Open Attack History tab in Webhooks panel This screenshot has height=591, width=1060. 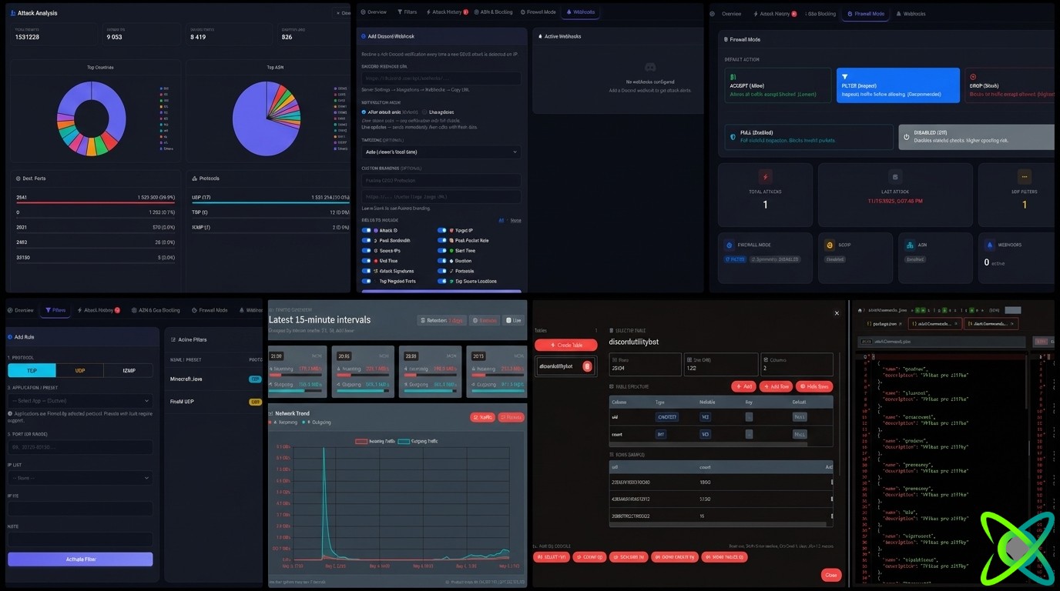[447, 12]
